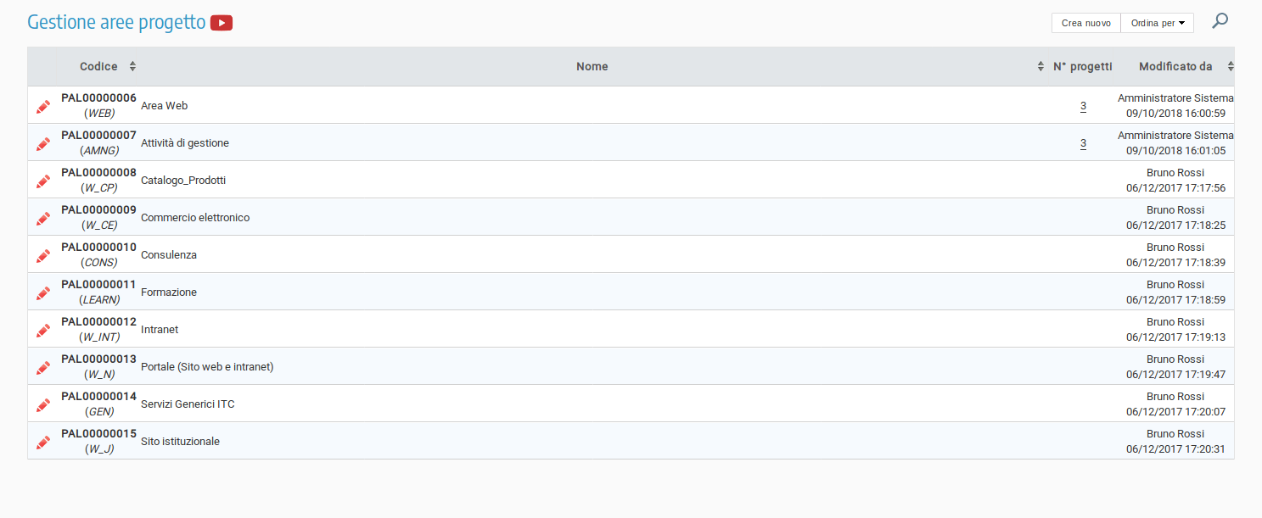Open the YouTube video tutorial icon
The width and height of the screenshot is (1262, 518).
(222, 23)
